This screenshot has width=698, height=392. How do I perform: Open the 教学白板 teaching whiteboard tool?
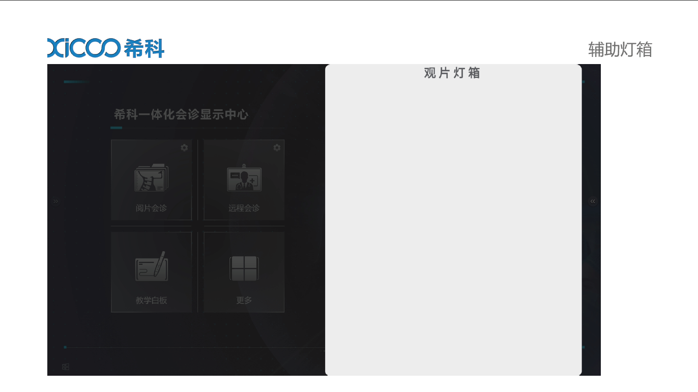[x=151, y=272]
